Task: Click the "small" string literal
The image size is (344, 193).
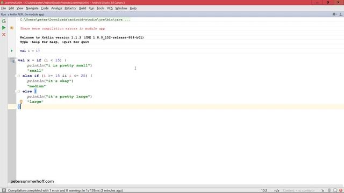Action: click(35, 71)
